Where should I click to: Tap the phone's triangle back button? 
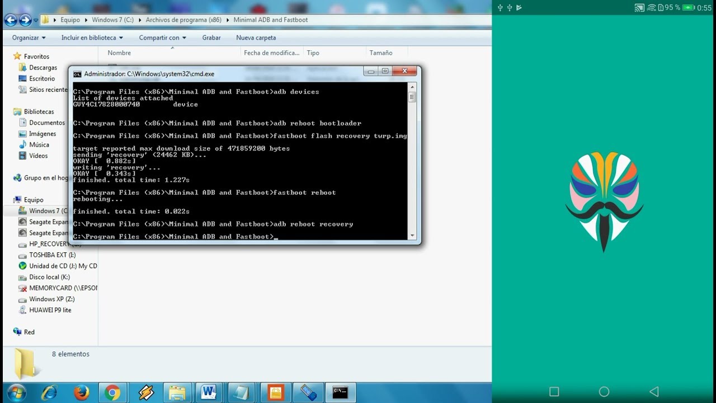(x=654, y=392)
